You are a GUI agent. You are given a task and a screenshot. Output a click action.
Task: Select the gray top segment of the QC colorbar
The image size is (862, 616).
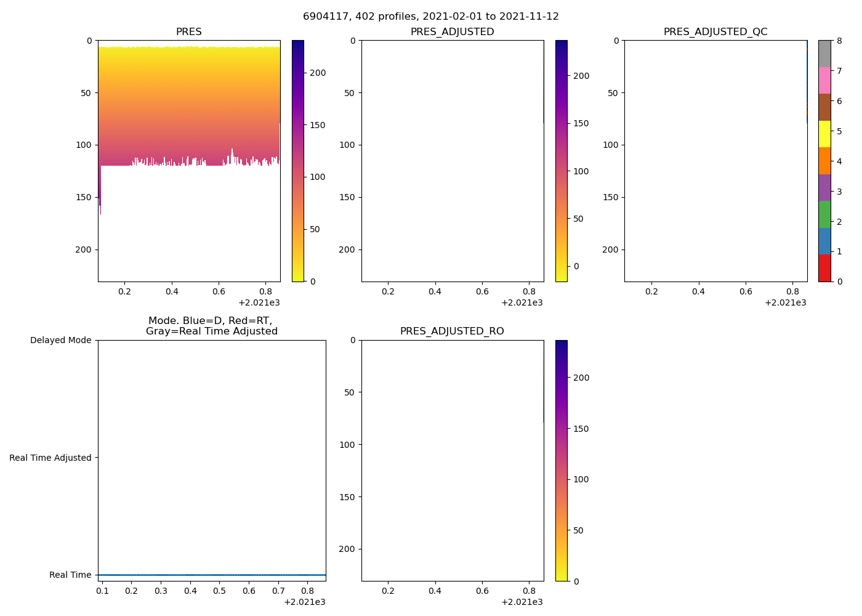(824, 54)
